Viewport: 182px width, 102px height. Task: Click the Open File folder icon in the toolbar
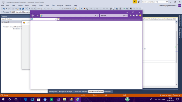point(17,9)
